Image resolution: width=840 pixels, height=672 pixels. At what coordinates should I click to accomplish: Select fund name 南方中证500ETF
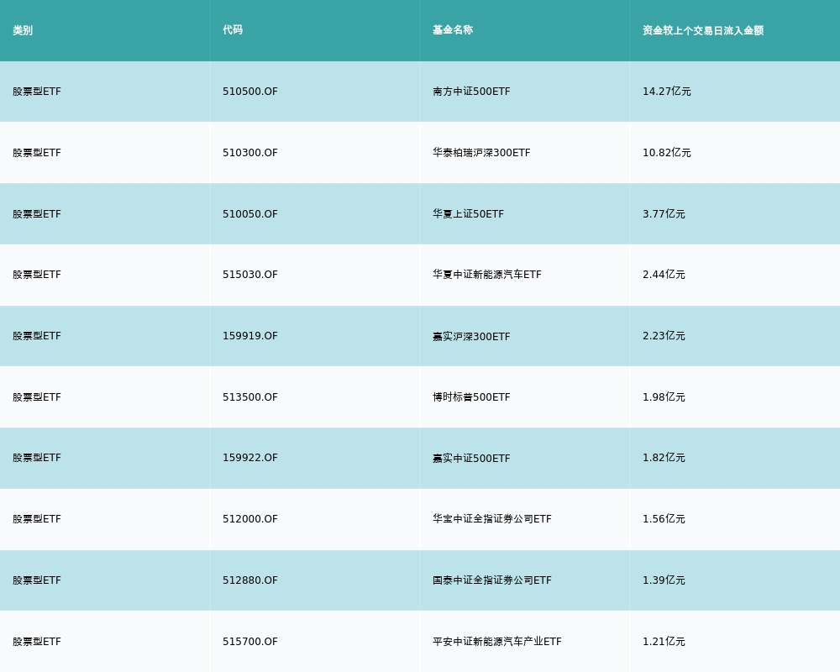click(471, 91)
